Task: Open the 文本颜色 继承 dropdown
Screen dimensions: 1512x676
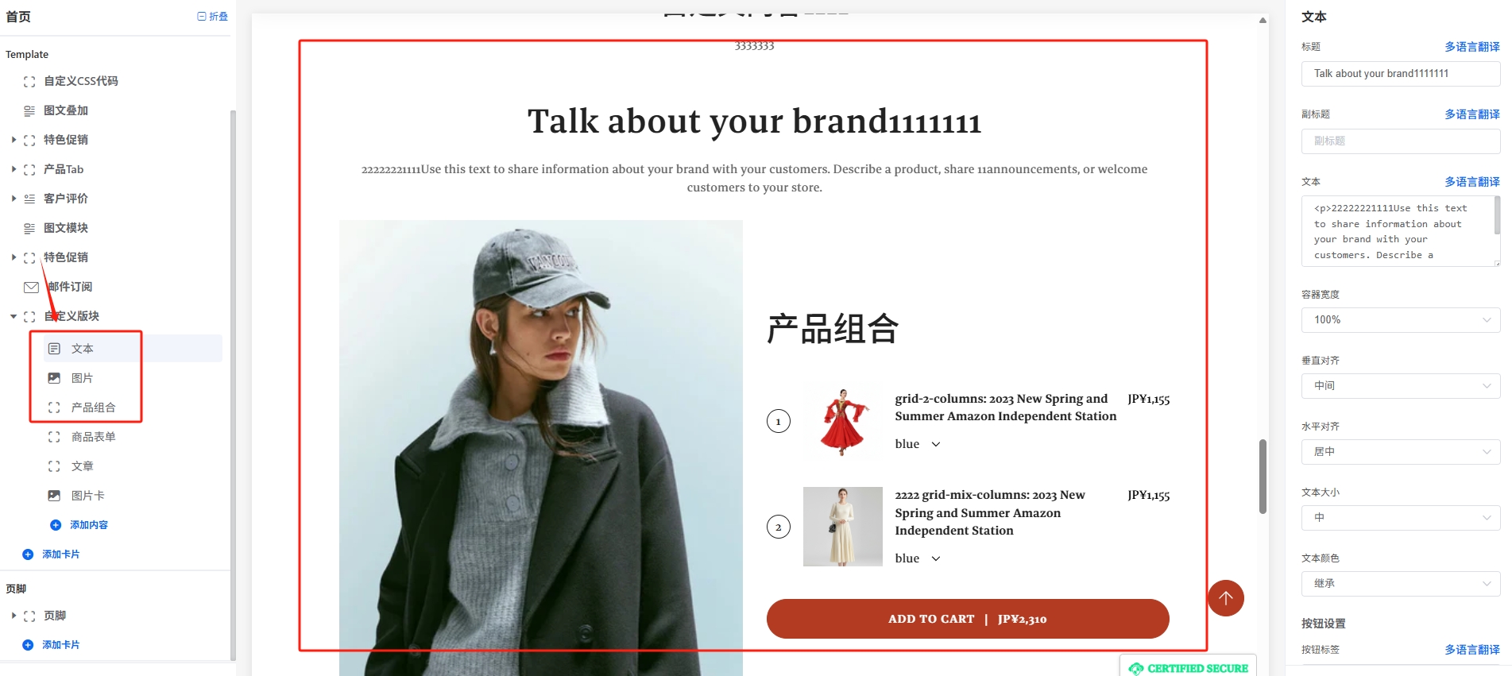Action: click(1401, 584)
